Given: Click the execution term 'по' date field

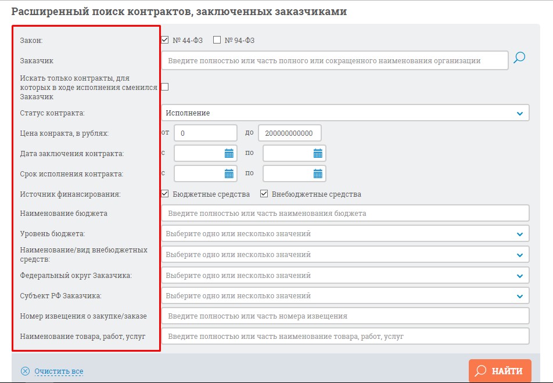Looking at the screenshot, I should (x=295, y=174).
